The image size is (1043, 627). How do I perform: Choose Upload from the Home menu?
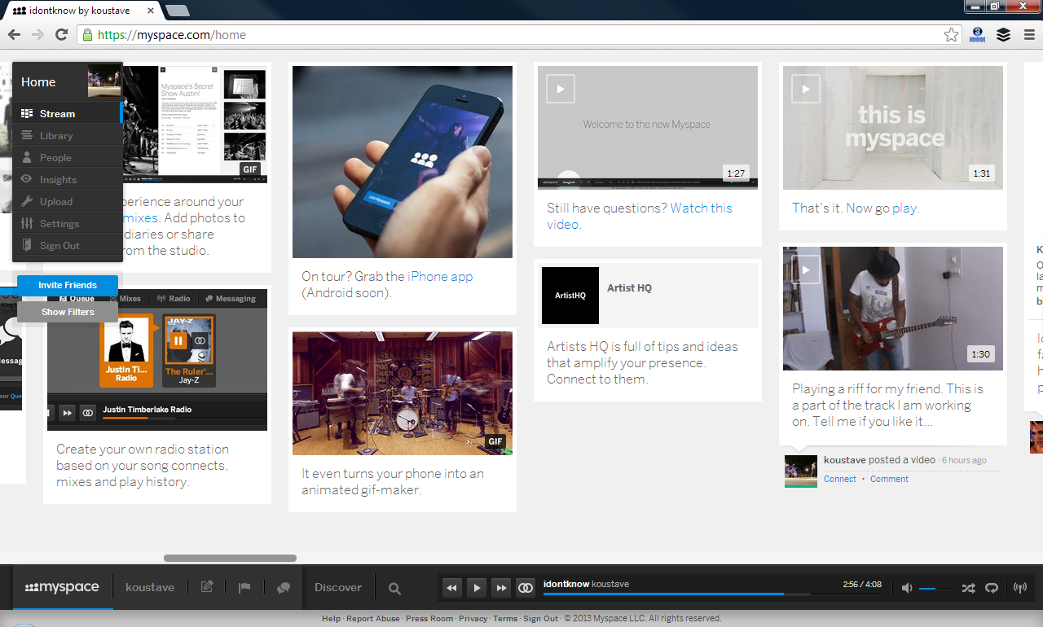point(68,201)
